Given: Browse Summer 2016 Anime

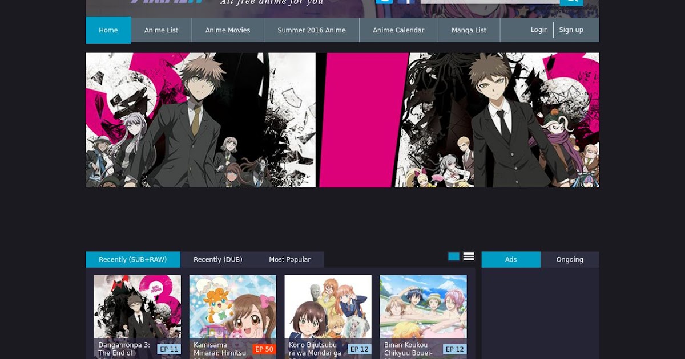Looking at the screenshot, I should pyautogui.click(x=312, y=30).
